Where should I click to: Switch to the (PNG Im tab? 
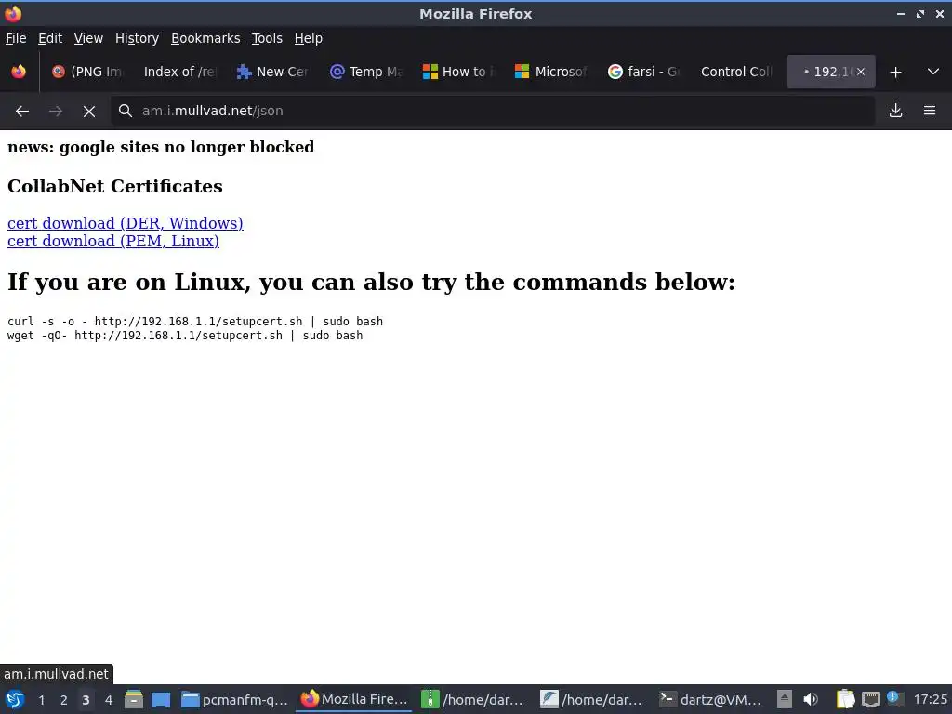coord(86,72)
